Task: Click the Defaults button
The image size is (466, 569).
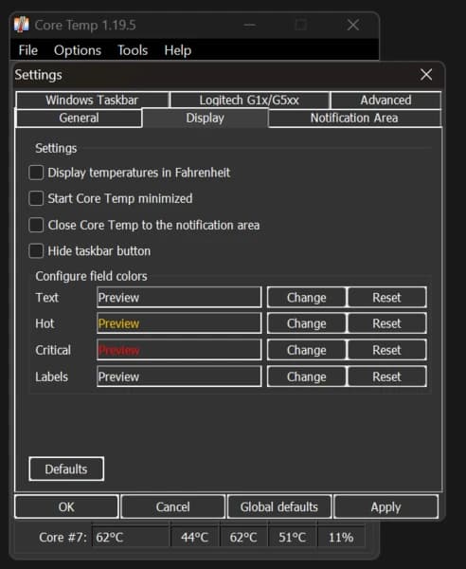Action: coord(66,468)
